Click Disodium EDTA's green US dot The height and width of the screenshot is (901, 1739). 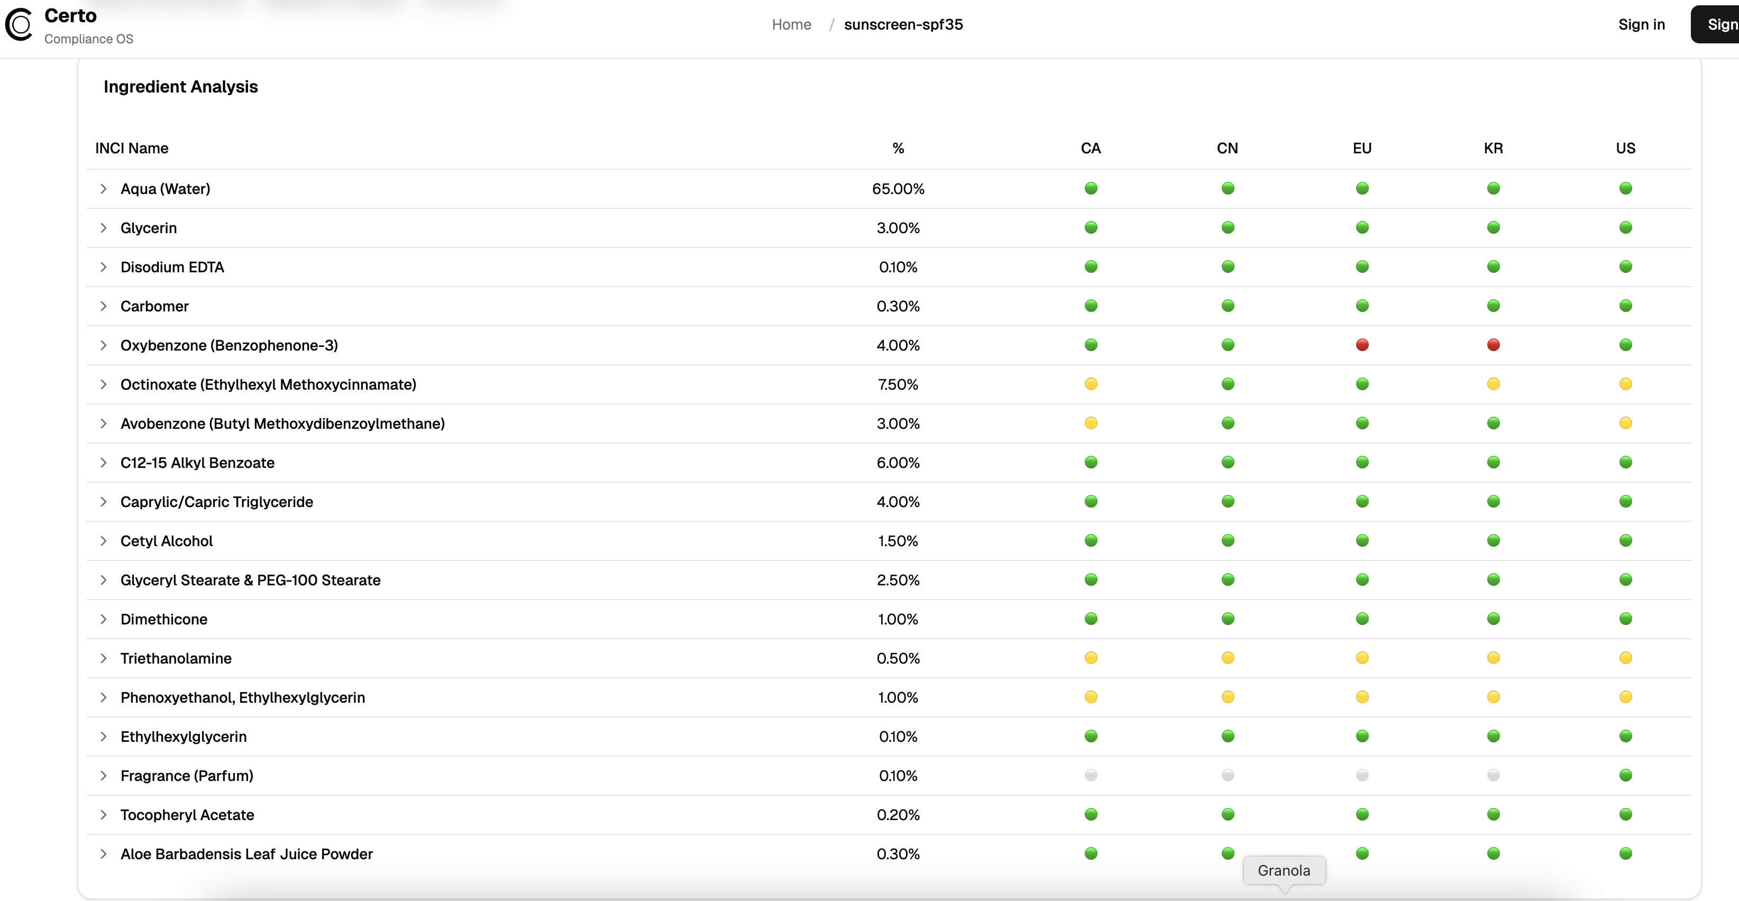pos(1626,266)
